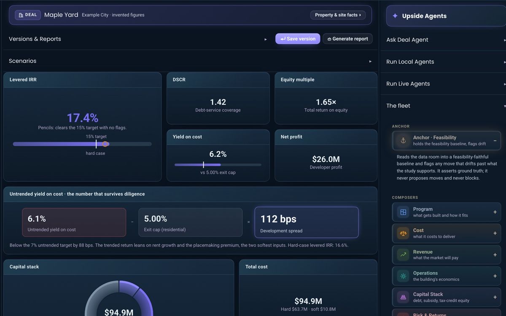Collapse the Anchor Feasibility card
Image resolution: width=506 pixels, height=316 pixels.
[x=495, y=141]
